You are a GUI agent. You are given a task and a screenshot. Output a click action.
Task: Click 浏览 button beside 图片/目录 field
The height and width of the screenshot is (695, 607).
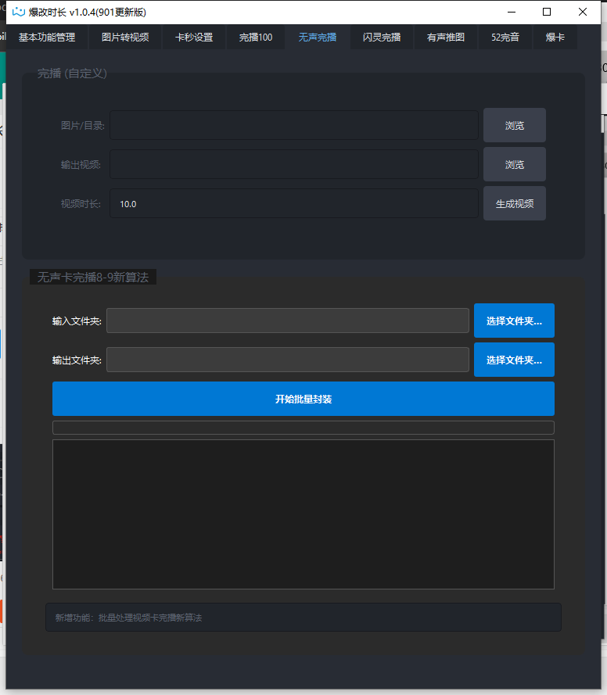click(x=514, y=125)
